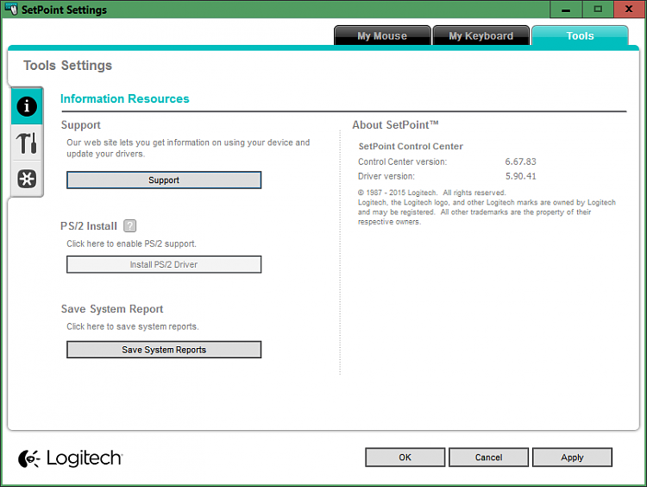Click the Cancel button

488,458
